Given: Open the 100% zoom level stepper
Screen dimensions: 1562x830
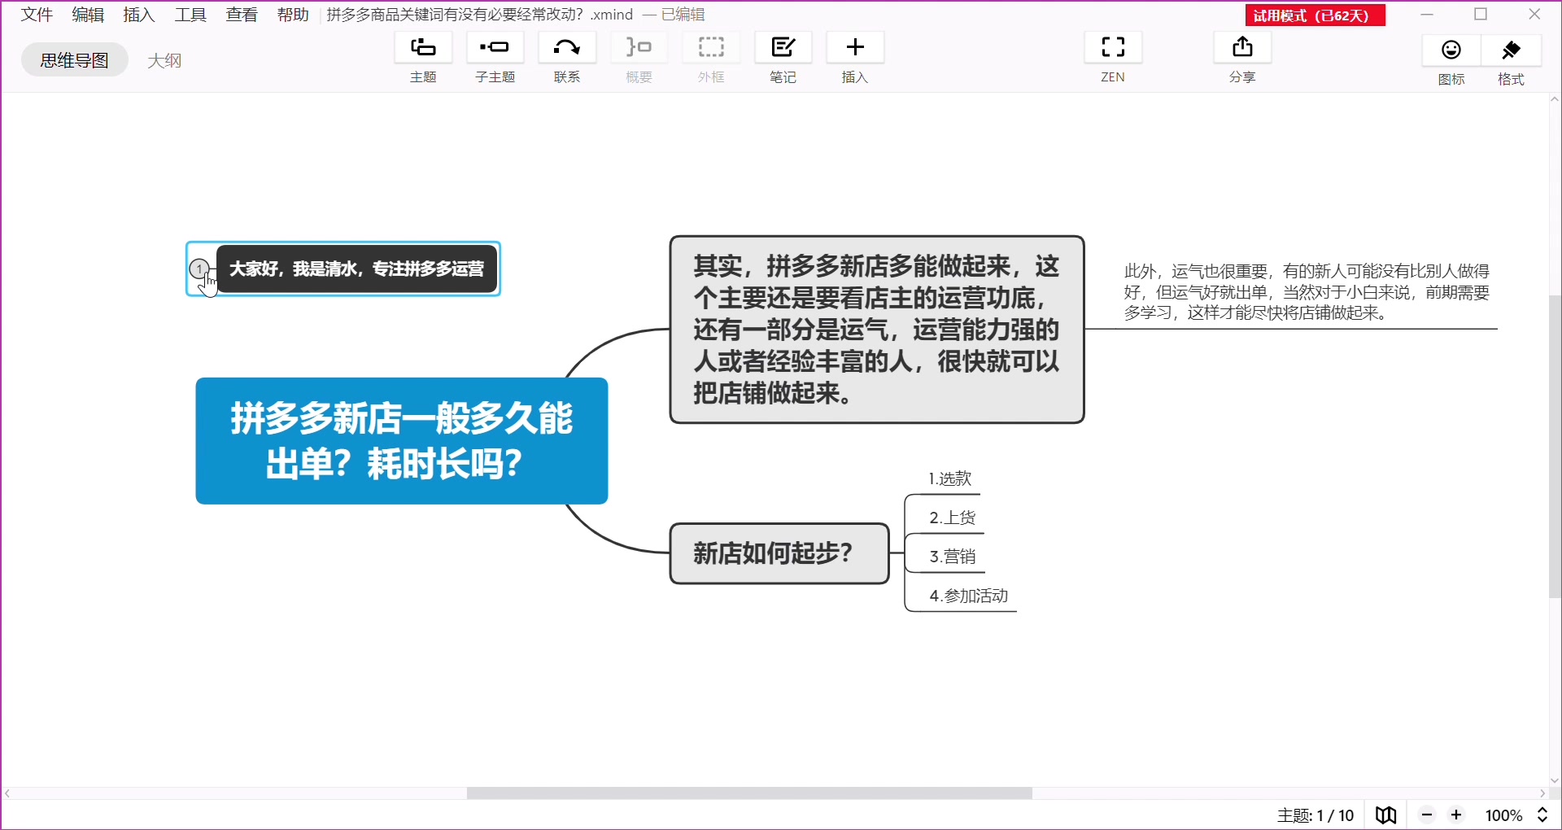Looking at the screenshot, I should click(x=1542, y=815).
